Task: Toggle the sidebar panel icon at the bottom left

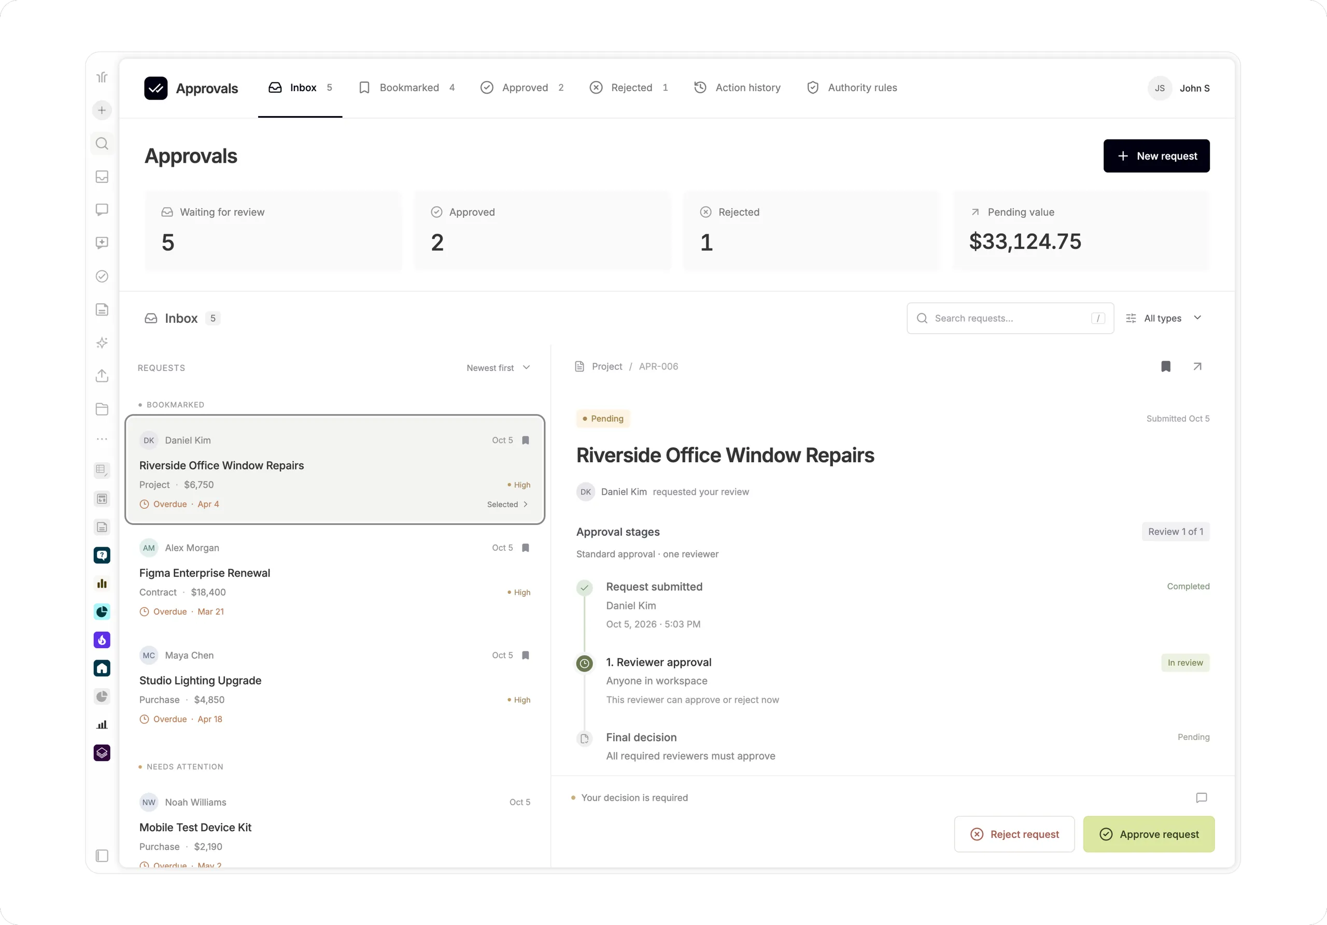Action: click(102, 856)
